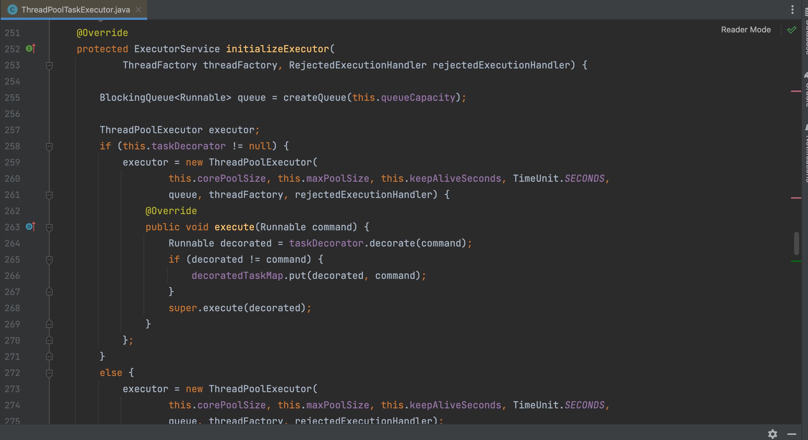Open the settings gear at bottom right
Viewport: 808px width, 440px height.
[x=772, y=434]
